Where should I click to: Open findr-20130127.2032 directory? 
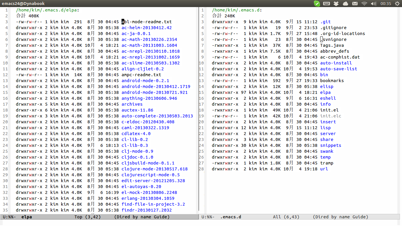[x=147, y=210]
